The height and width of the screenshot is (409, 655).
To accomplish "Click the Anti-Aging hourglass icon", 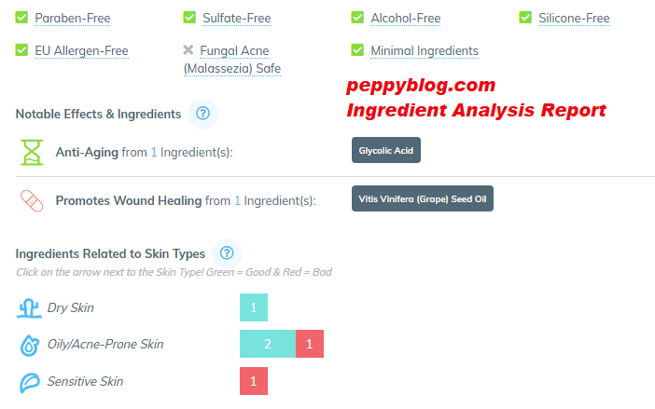I will [x=34, y=152].
